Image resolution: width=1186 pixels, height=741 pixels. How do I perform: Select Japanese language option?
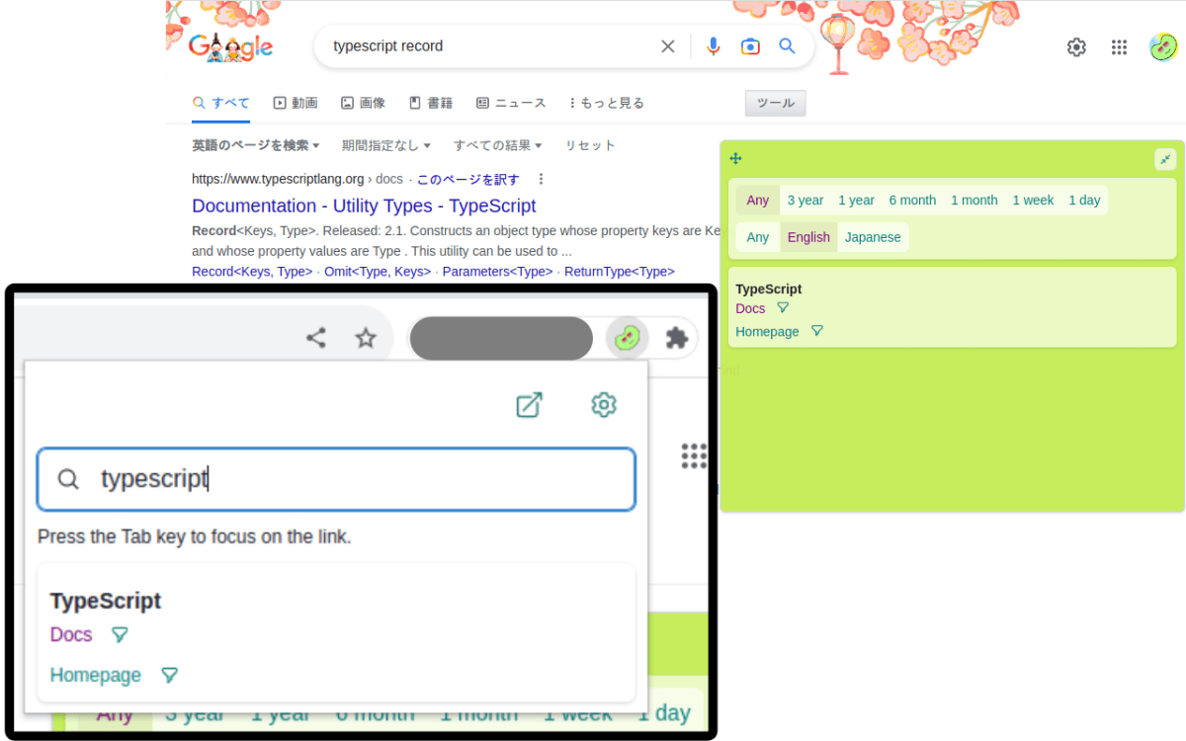click(x=873, y=237)
